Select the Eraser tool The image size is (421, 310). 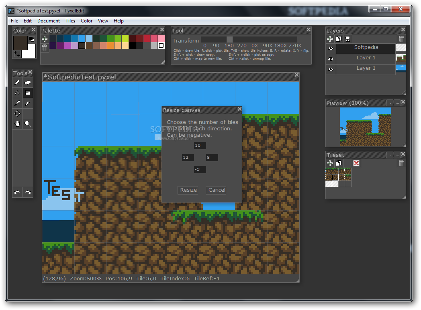[x=28, y=83]
